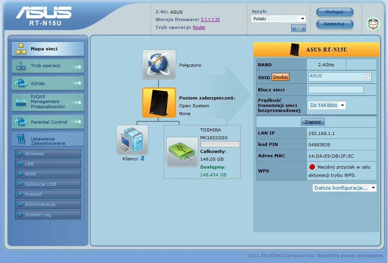This screenshot has width=388, height=263.
Task: Click the arrow icon next to Wireless
Action: tap(20, 154)
